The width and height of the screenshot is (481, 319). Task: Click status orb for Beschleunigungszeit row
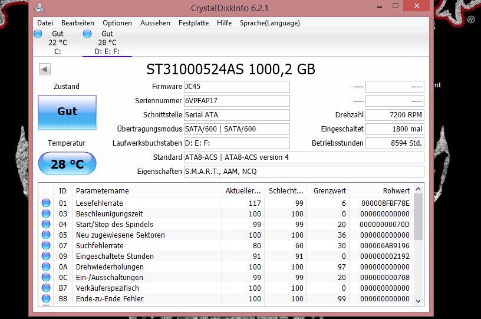46,213
